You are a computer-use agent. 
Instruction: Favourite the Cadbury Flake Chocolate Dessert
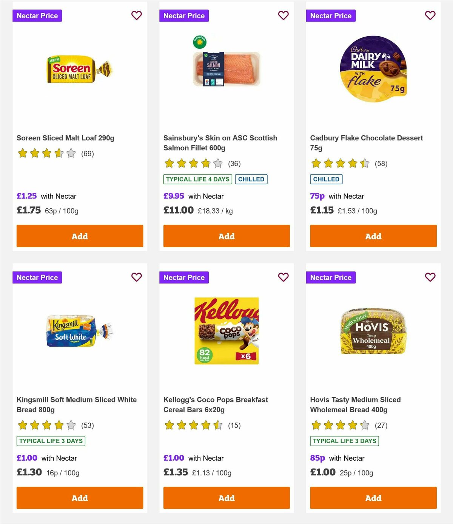pos(430,15)
